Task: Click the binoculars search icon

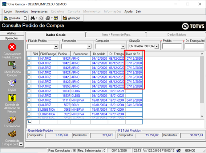Action: click(x=32, y=18)
